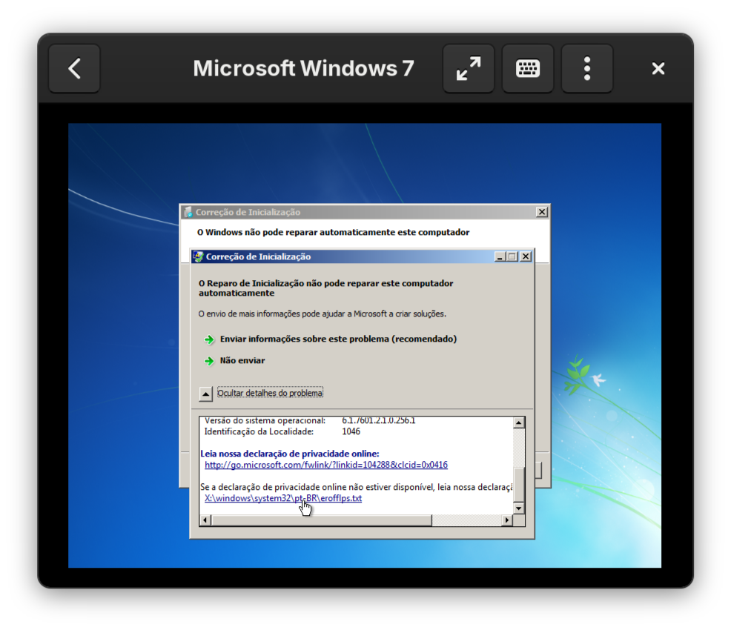Click the Microsoft Windows 7 header title
The width and height of the screenshot is (731, 630).
(303, 68)
